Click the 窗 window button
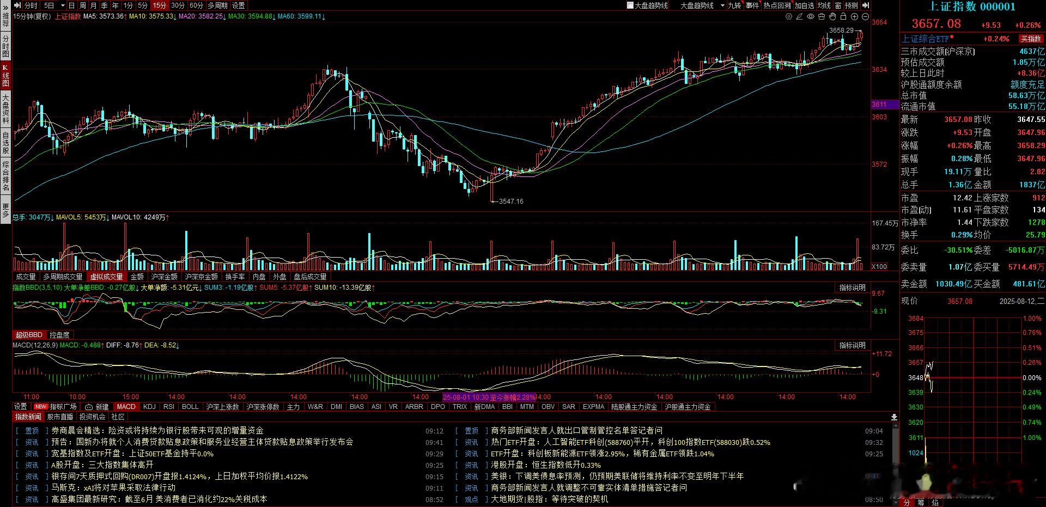 click(x=838, y=5)
